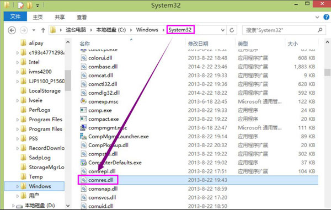Viewport: 331px width, 210px height.
Task: Click the file list scrollbar thumb
Action: [327, 72]
